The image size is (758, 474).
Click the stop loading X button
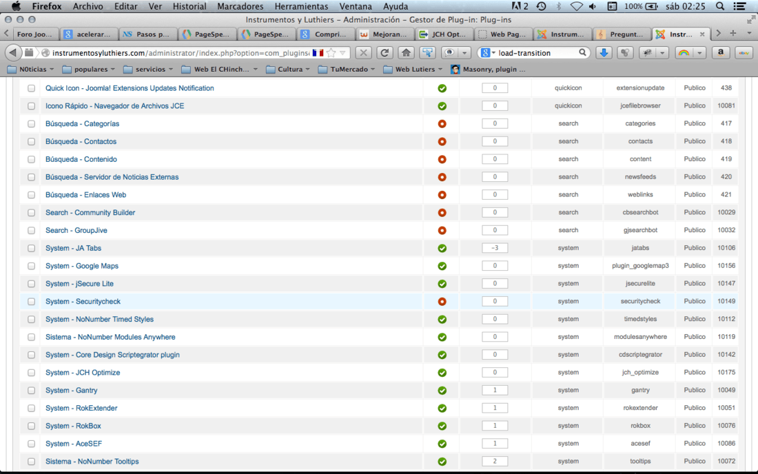[364, 52]
